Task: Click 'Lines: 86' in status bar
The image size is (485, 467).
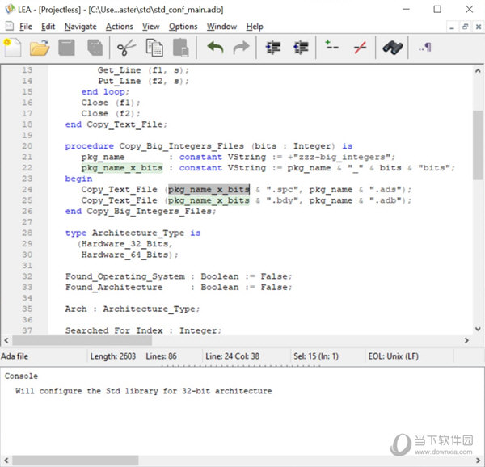Action: 161,356
